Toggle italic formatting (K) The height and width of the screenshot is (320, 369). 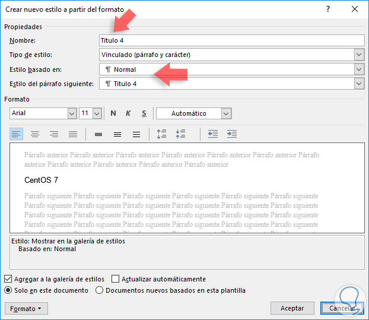tap(128, 113)
